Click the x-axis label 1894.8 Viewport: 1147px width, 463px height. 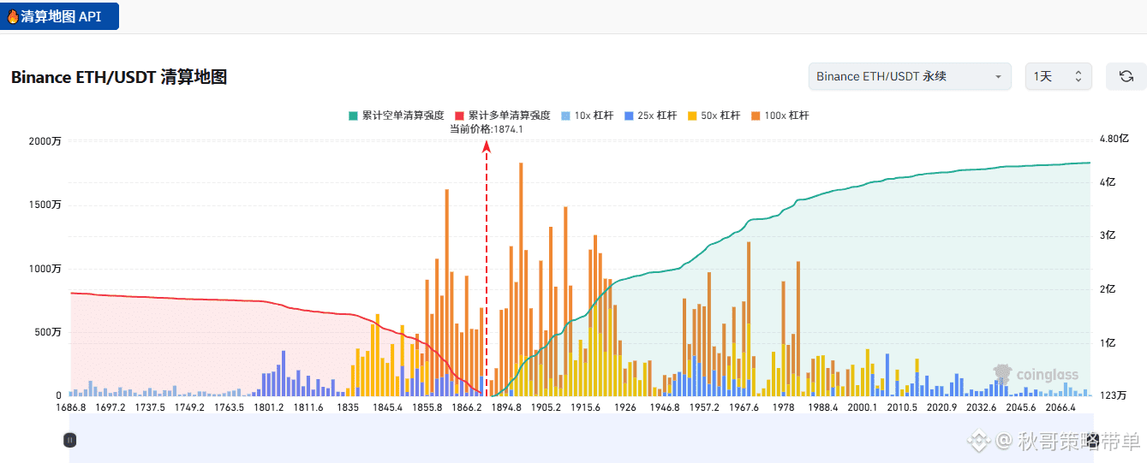tap(506, 407)
